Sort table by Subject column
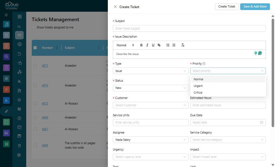275x167 pixels. [99, 48]
